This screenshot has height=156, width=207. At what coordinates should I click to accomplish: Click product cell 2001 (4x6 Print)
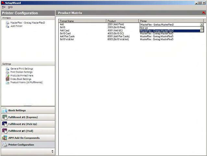click(116, 24)
